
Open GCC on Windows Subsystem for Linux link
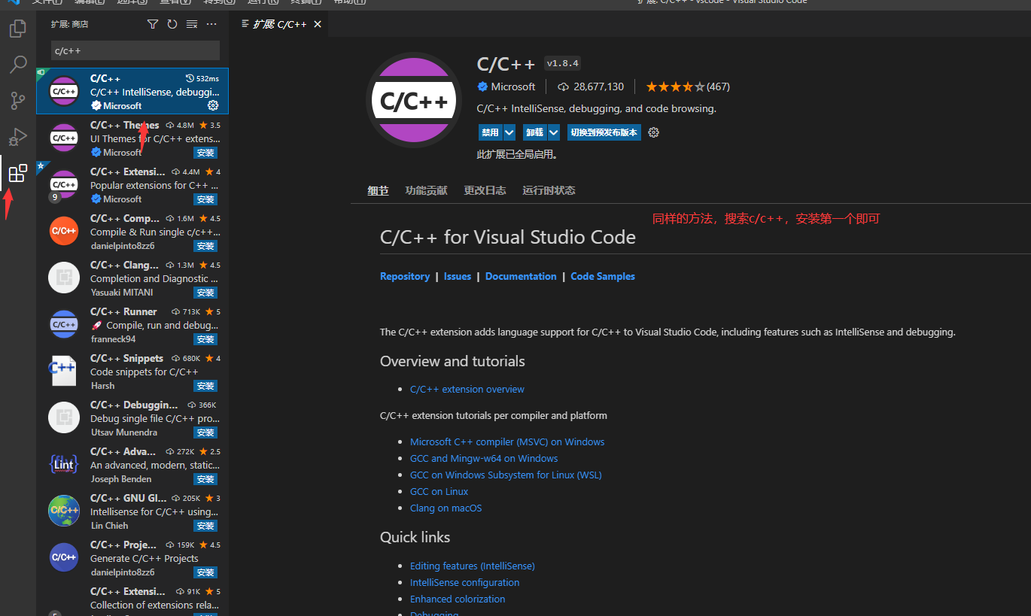pyautogui.click(x=506, y=475)
